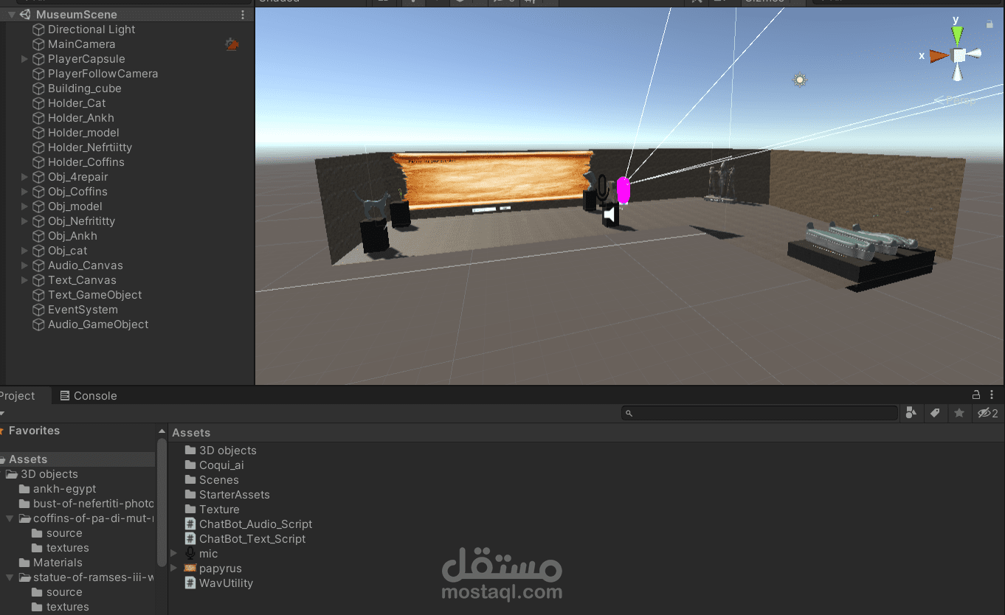
Task: Switch to the Console tab
Action: (x=89, y=396)
